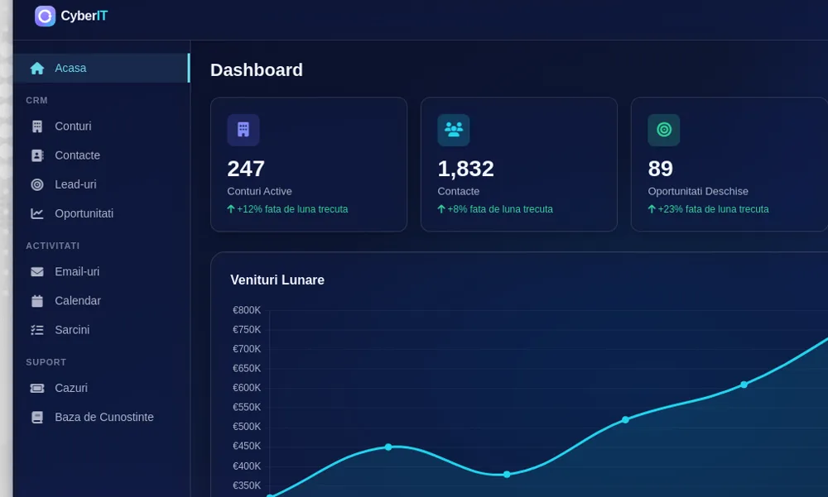Click the Contacte label on stat card

tap(459, 192)
